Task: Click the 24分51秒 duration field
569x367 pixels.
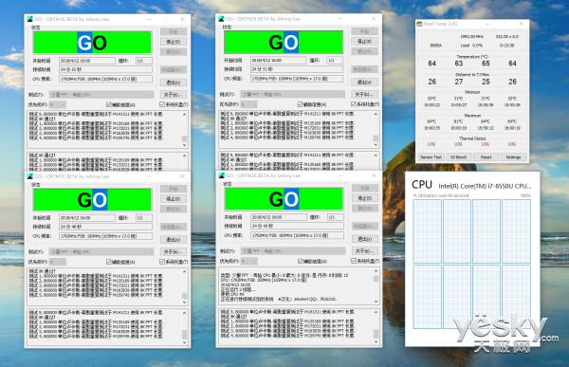Action: [x=297, y=69]
